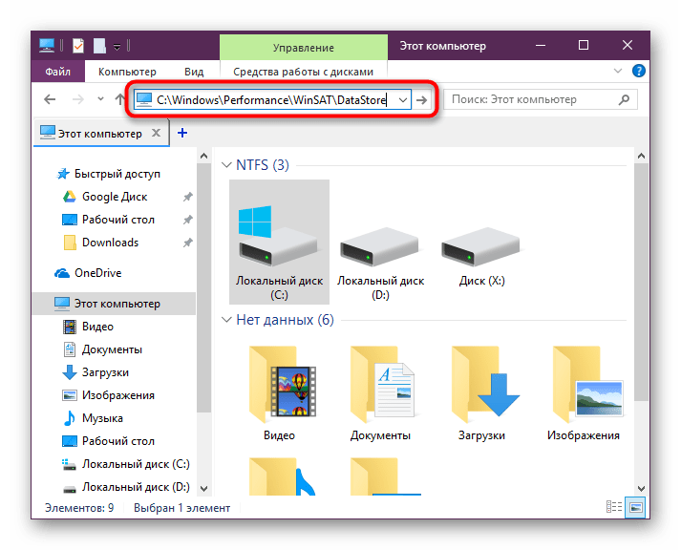Click the navigation pane scroll down arrow

pos(203,488)
